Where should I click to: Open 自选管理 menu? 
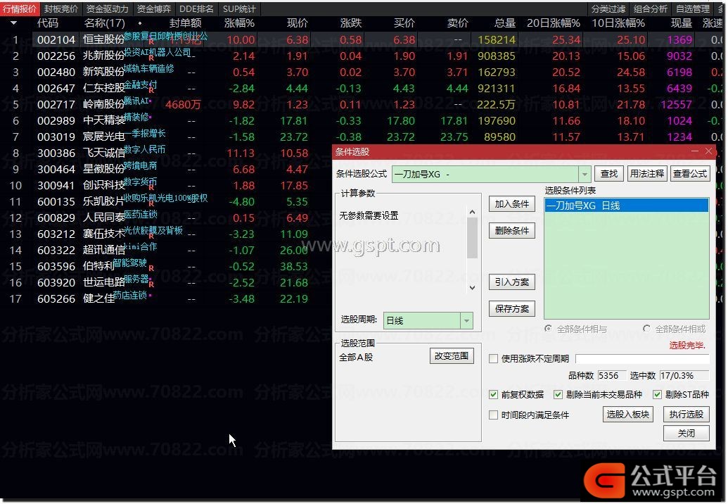click(693, 9)
